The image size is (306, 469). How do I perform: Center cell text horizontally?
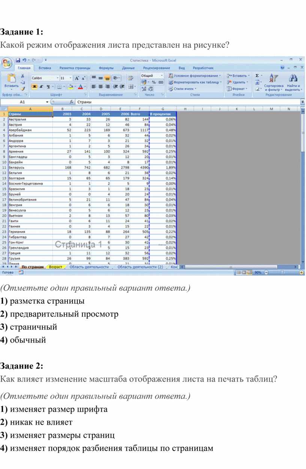[x=101, y=87]
